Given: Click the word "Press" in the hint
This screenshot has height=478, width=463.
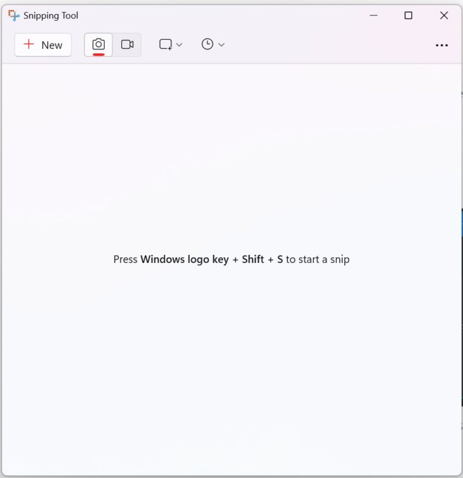Looking at the screenshot, I should (125, 259).
